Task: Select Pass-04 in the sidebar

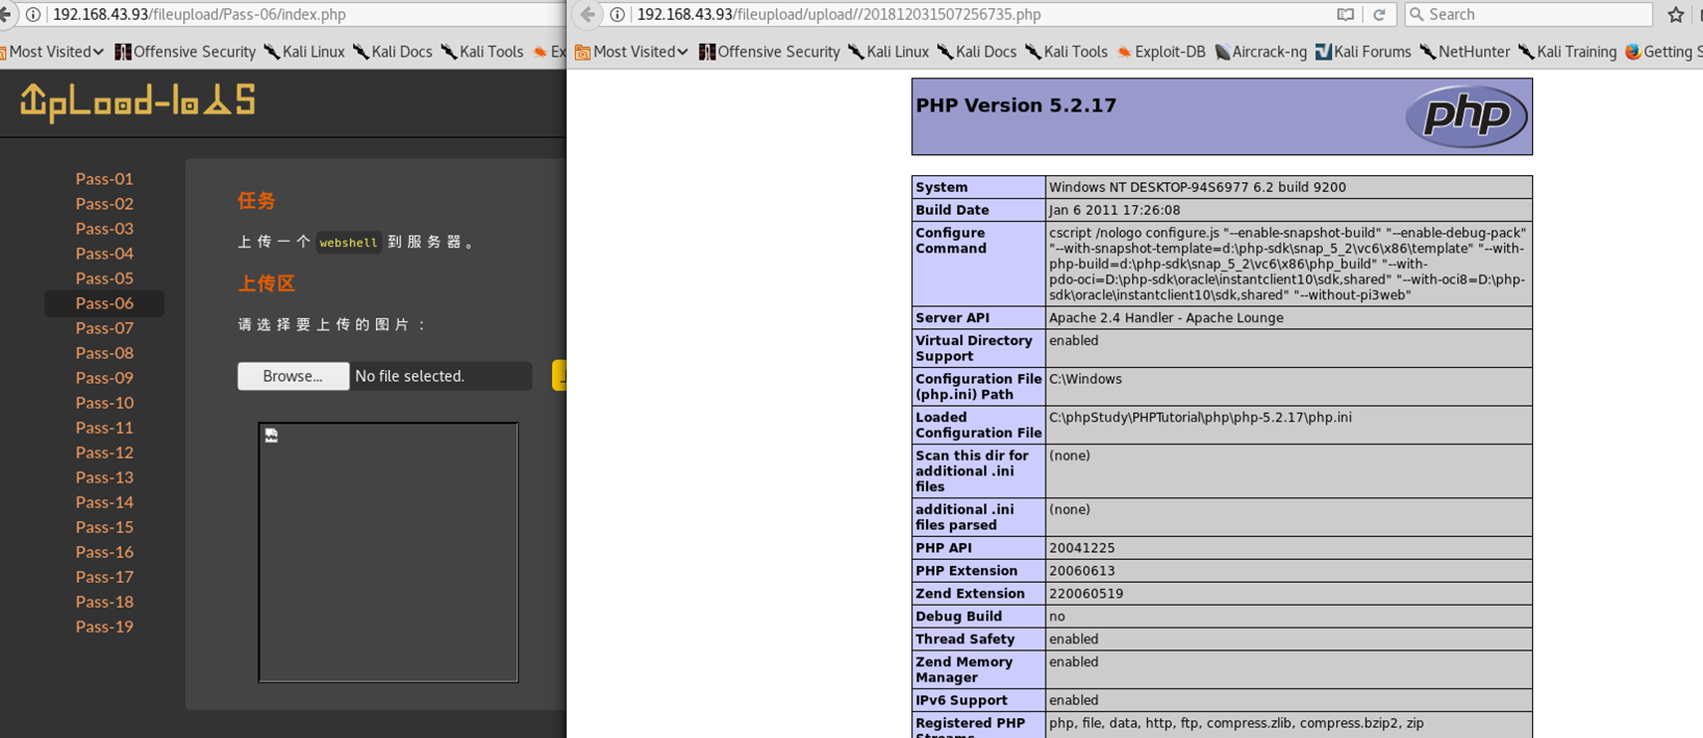Action: (104, 254)
